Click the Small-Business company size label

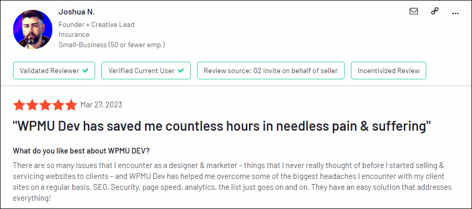(x=112, y=45)
